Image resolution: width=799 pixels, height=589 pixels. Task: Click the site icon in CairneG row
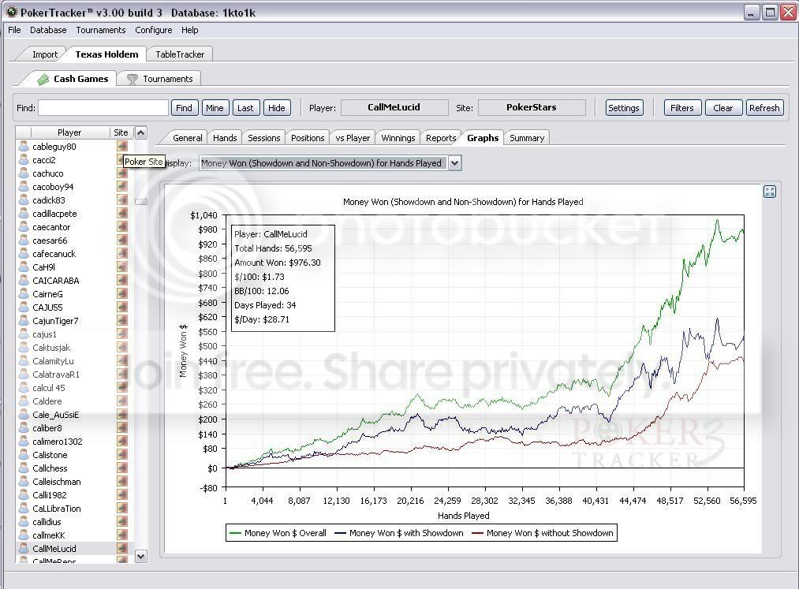click(121, 293)
